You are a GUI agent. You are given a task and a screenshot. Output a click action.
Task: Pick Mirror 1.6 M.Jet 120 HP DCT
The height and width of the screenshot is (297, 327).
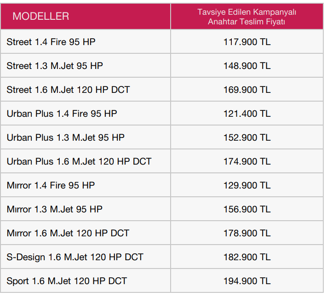[68, 233]
